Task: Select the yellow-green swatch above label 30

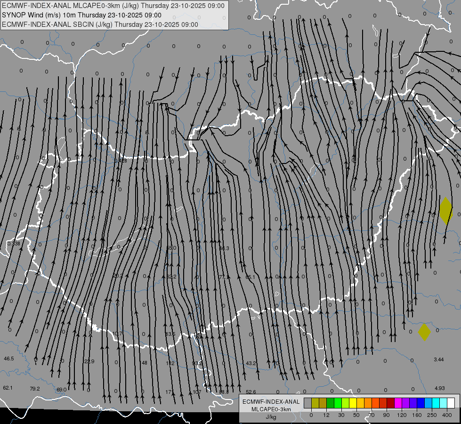Action: click(346, 403)
